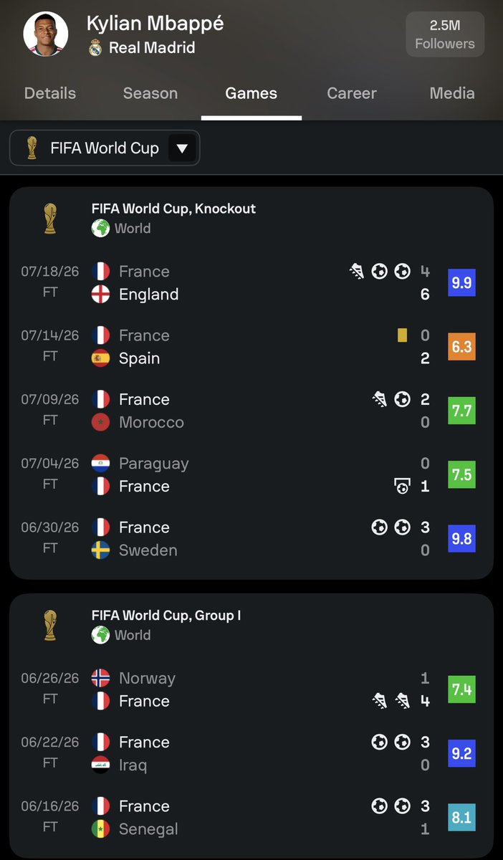
Task: Open the France vs Sweden match row
Action: 251,539
